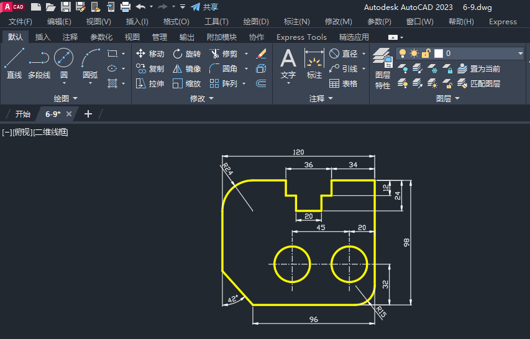This screenshot has height=339, width=530.
Task: Click the 表格 (Table) tool
Action: click(343, 84)
